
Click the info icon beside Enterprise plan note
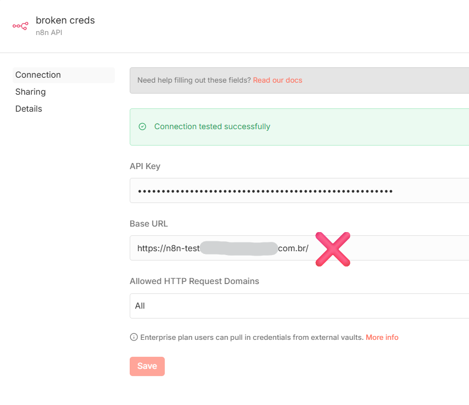pyautogui.click(x=134, y=337)
